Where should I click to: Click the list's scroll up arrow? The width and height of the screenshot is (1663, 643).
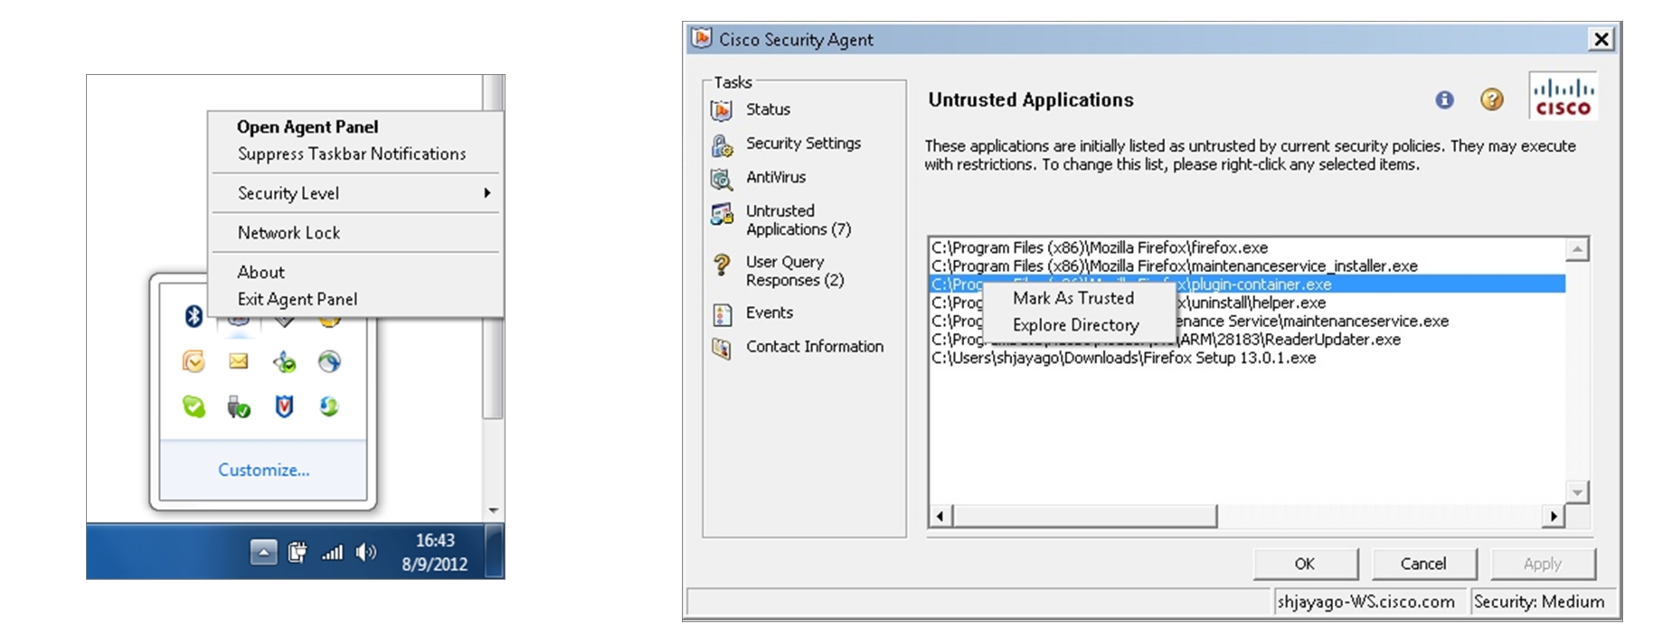point(1577,249)
